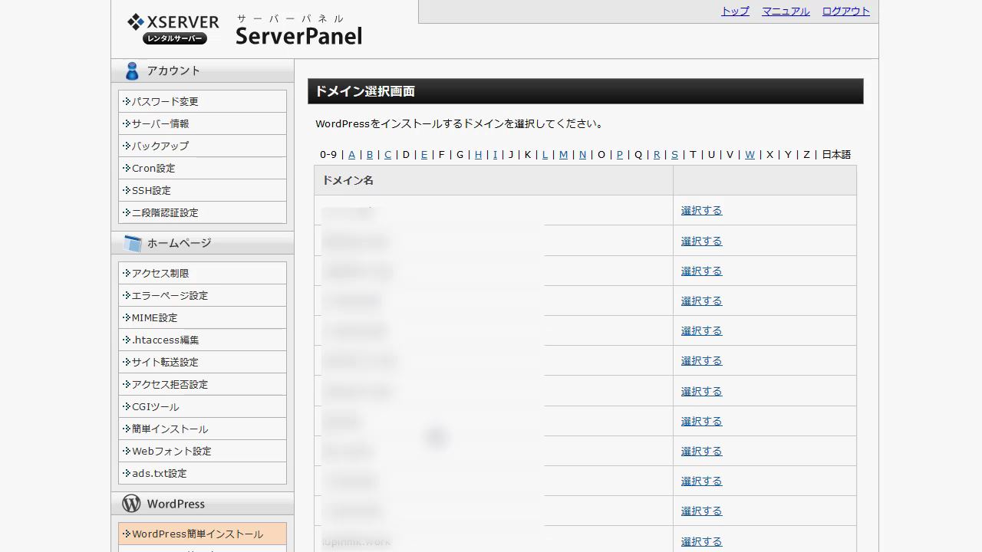The image size is (982, 552).
Task: Click the Account section user icon
Action: coord(132,71)
